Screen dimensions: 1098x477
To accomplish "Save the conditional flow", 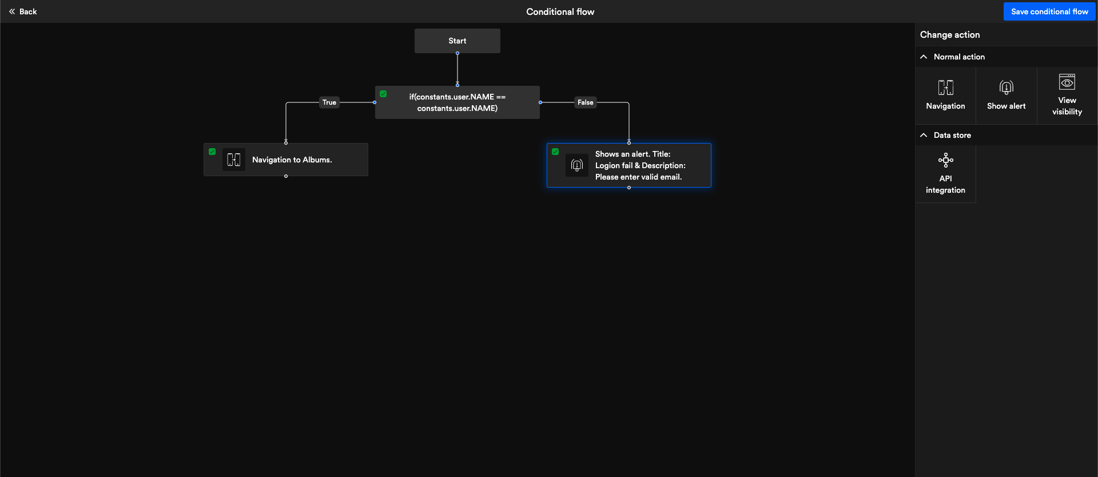I will click(1049, 11).
